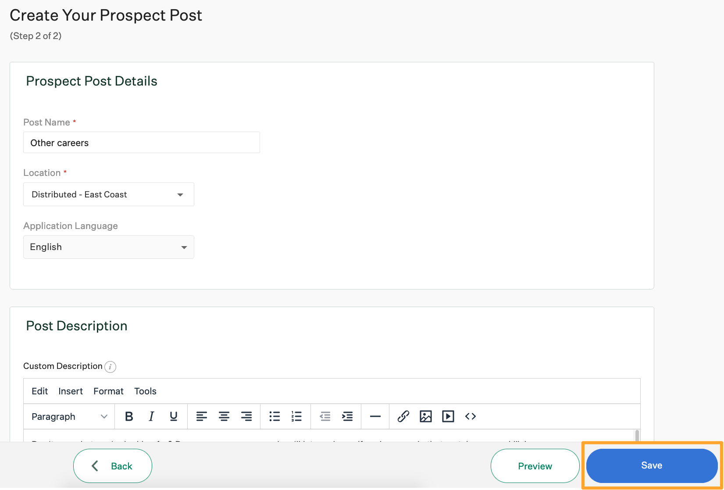Screen dimensions: 724x490
Task: Apply underline formatting
Action: (173, 416)
